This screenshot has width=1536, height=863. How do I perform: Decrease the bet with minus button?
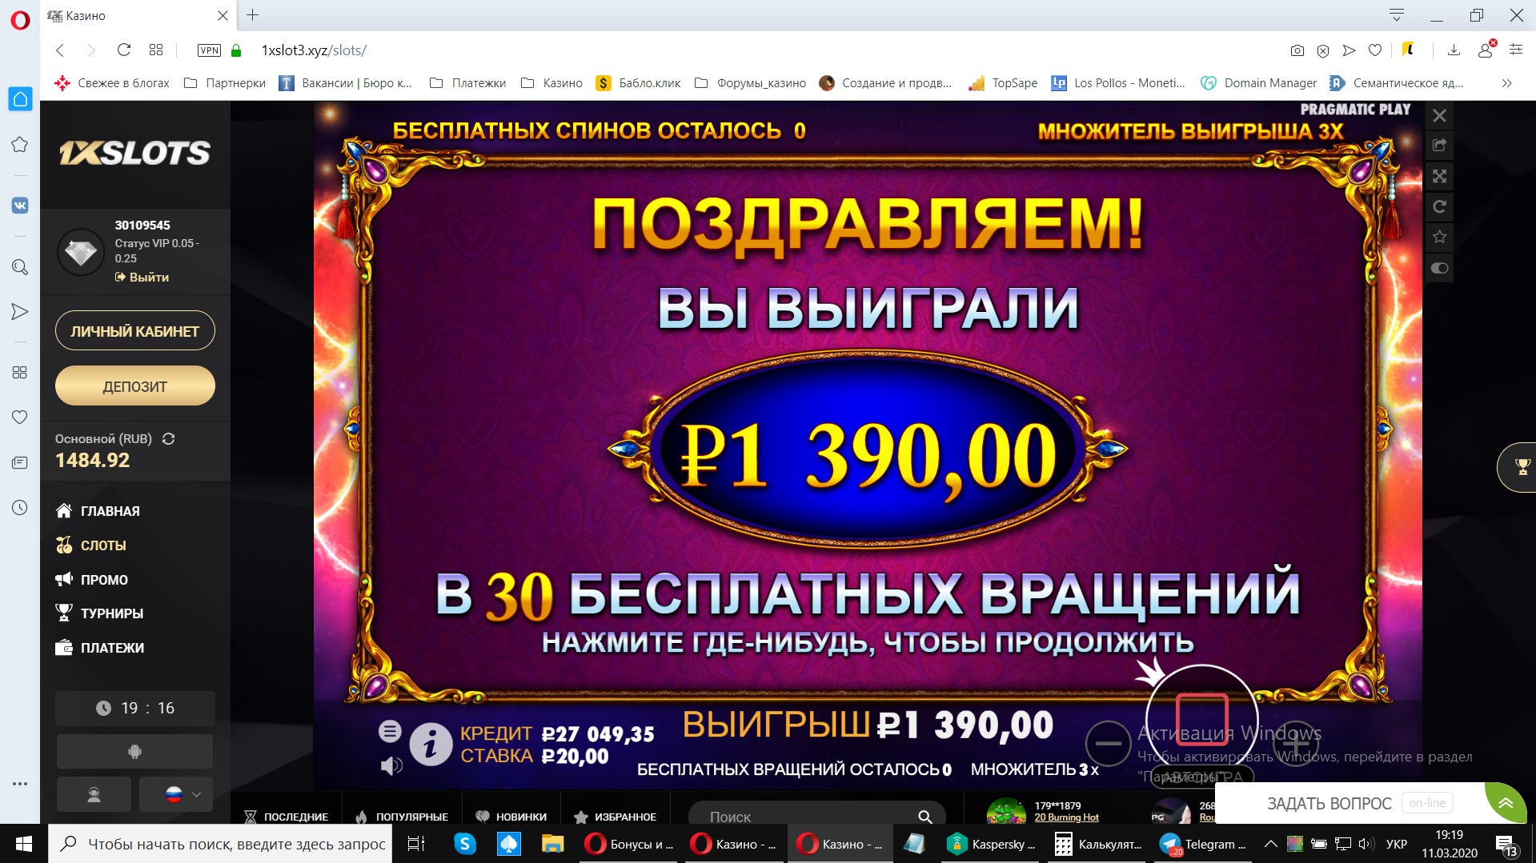[1108, 743]
